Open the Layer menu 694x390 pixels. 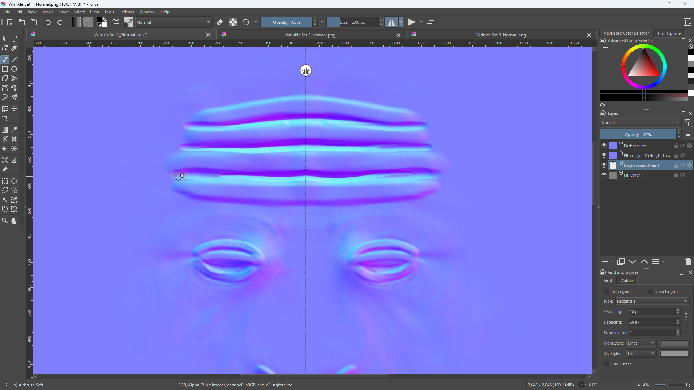[64, 12]
